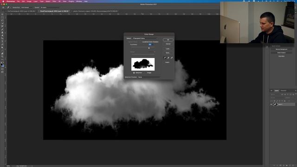
Task: Switch to the Channels panel tab
Action: (x=284, y=91)
